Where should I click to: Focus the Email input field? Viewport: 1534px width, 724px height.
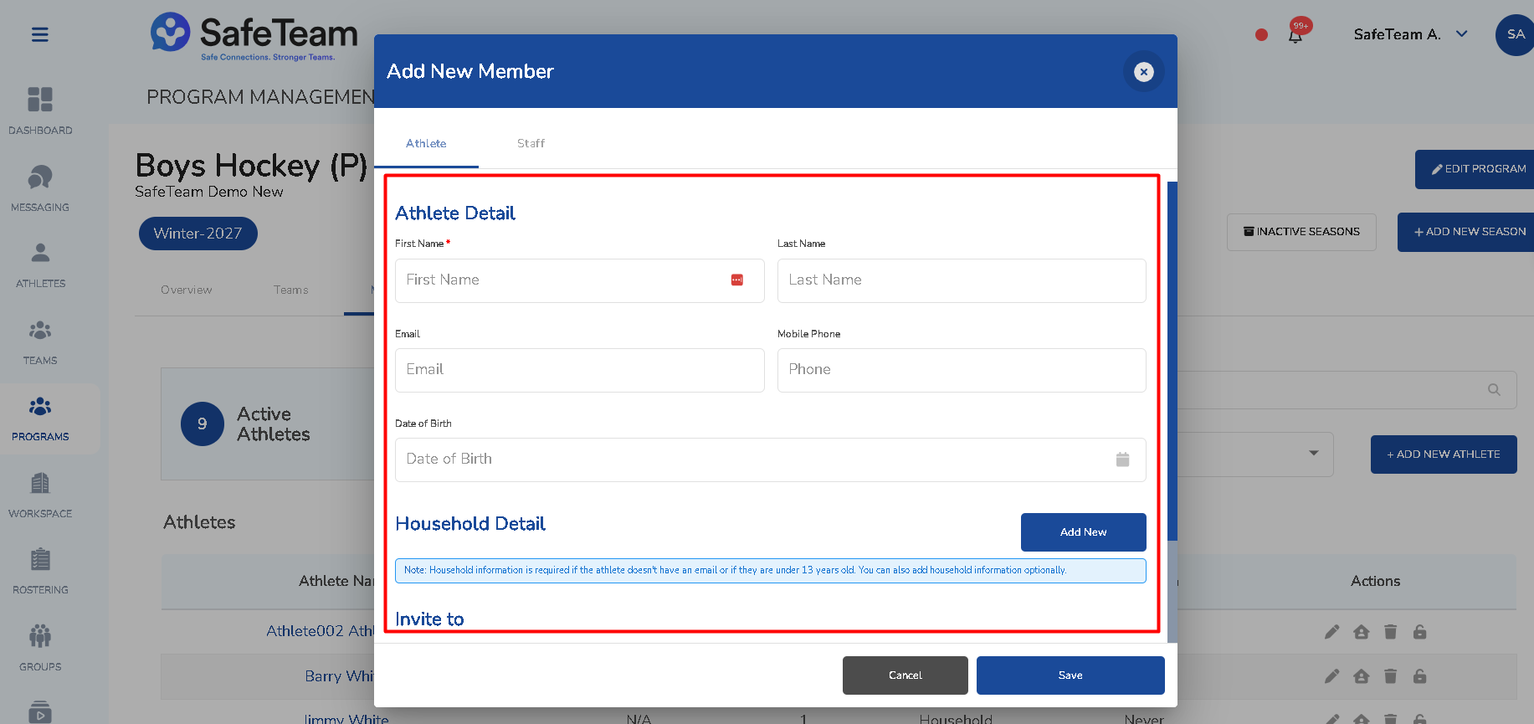pyautogui.click(x=579, y=370)
